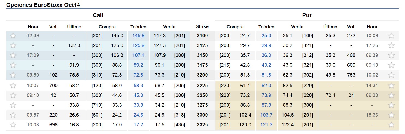Click the Call section heading
The height and width of the screenshot is (134, 405).
point(98,15)
